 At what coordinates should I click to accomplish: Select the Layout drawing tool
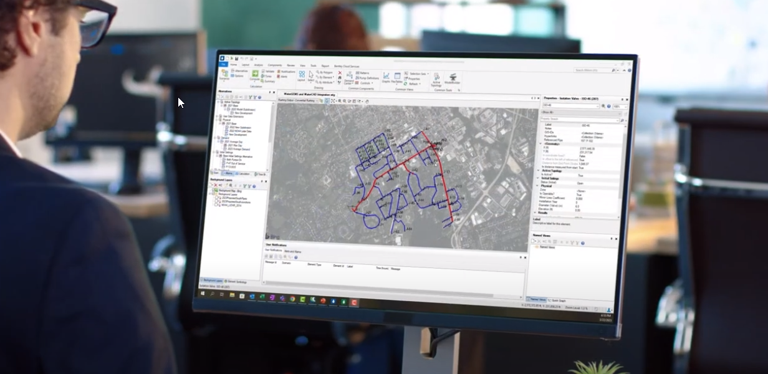(301, 76)
